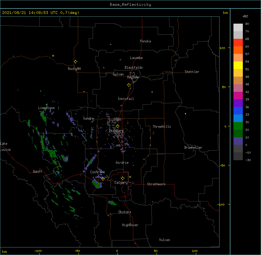Screen dimensions: 261x255
Task: Select the Olds label
Action: click(117, 119)
